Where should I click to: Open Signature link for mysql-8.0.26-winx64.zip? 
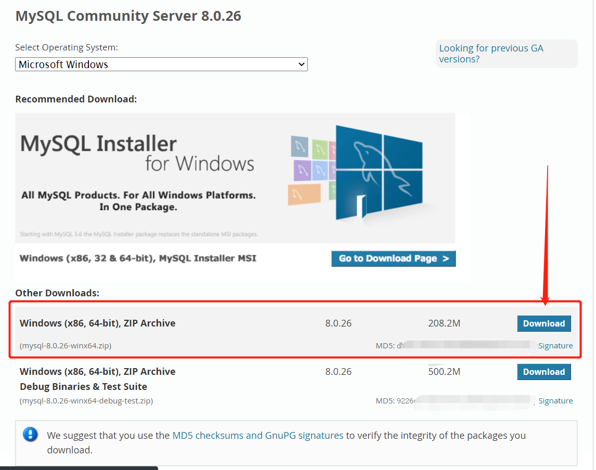555,346
